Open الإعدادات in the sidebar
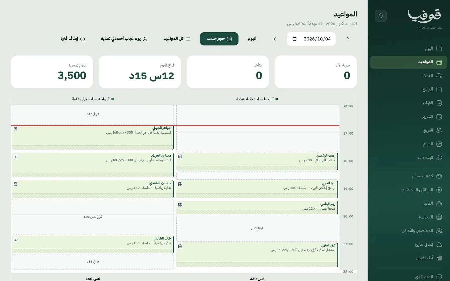Viewport: 450px width, 281px height. (409, 158)
